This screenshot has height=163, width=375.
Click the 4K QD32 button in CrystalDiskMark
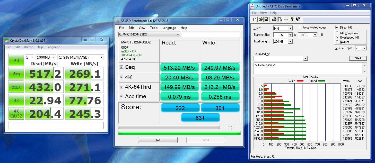(16, 114)
